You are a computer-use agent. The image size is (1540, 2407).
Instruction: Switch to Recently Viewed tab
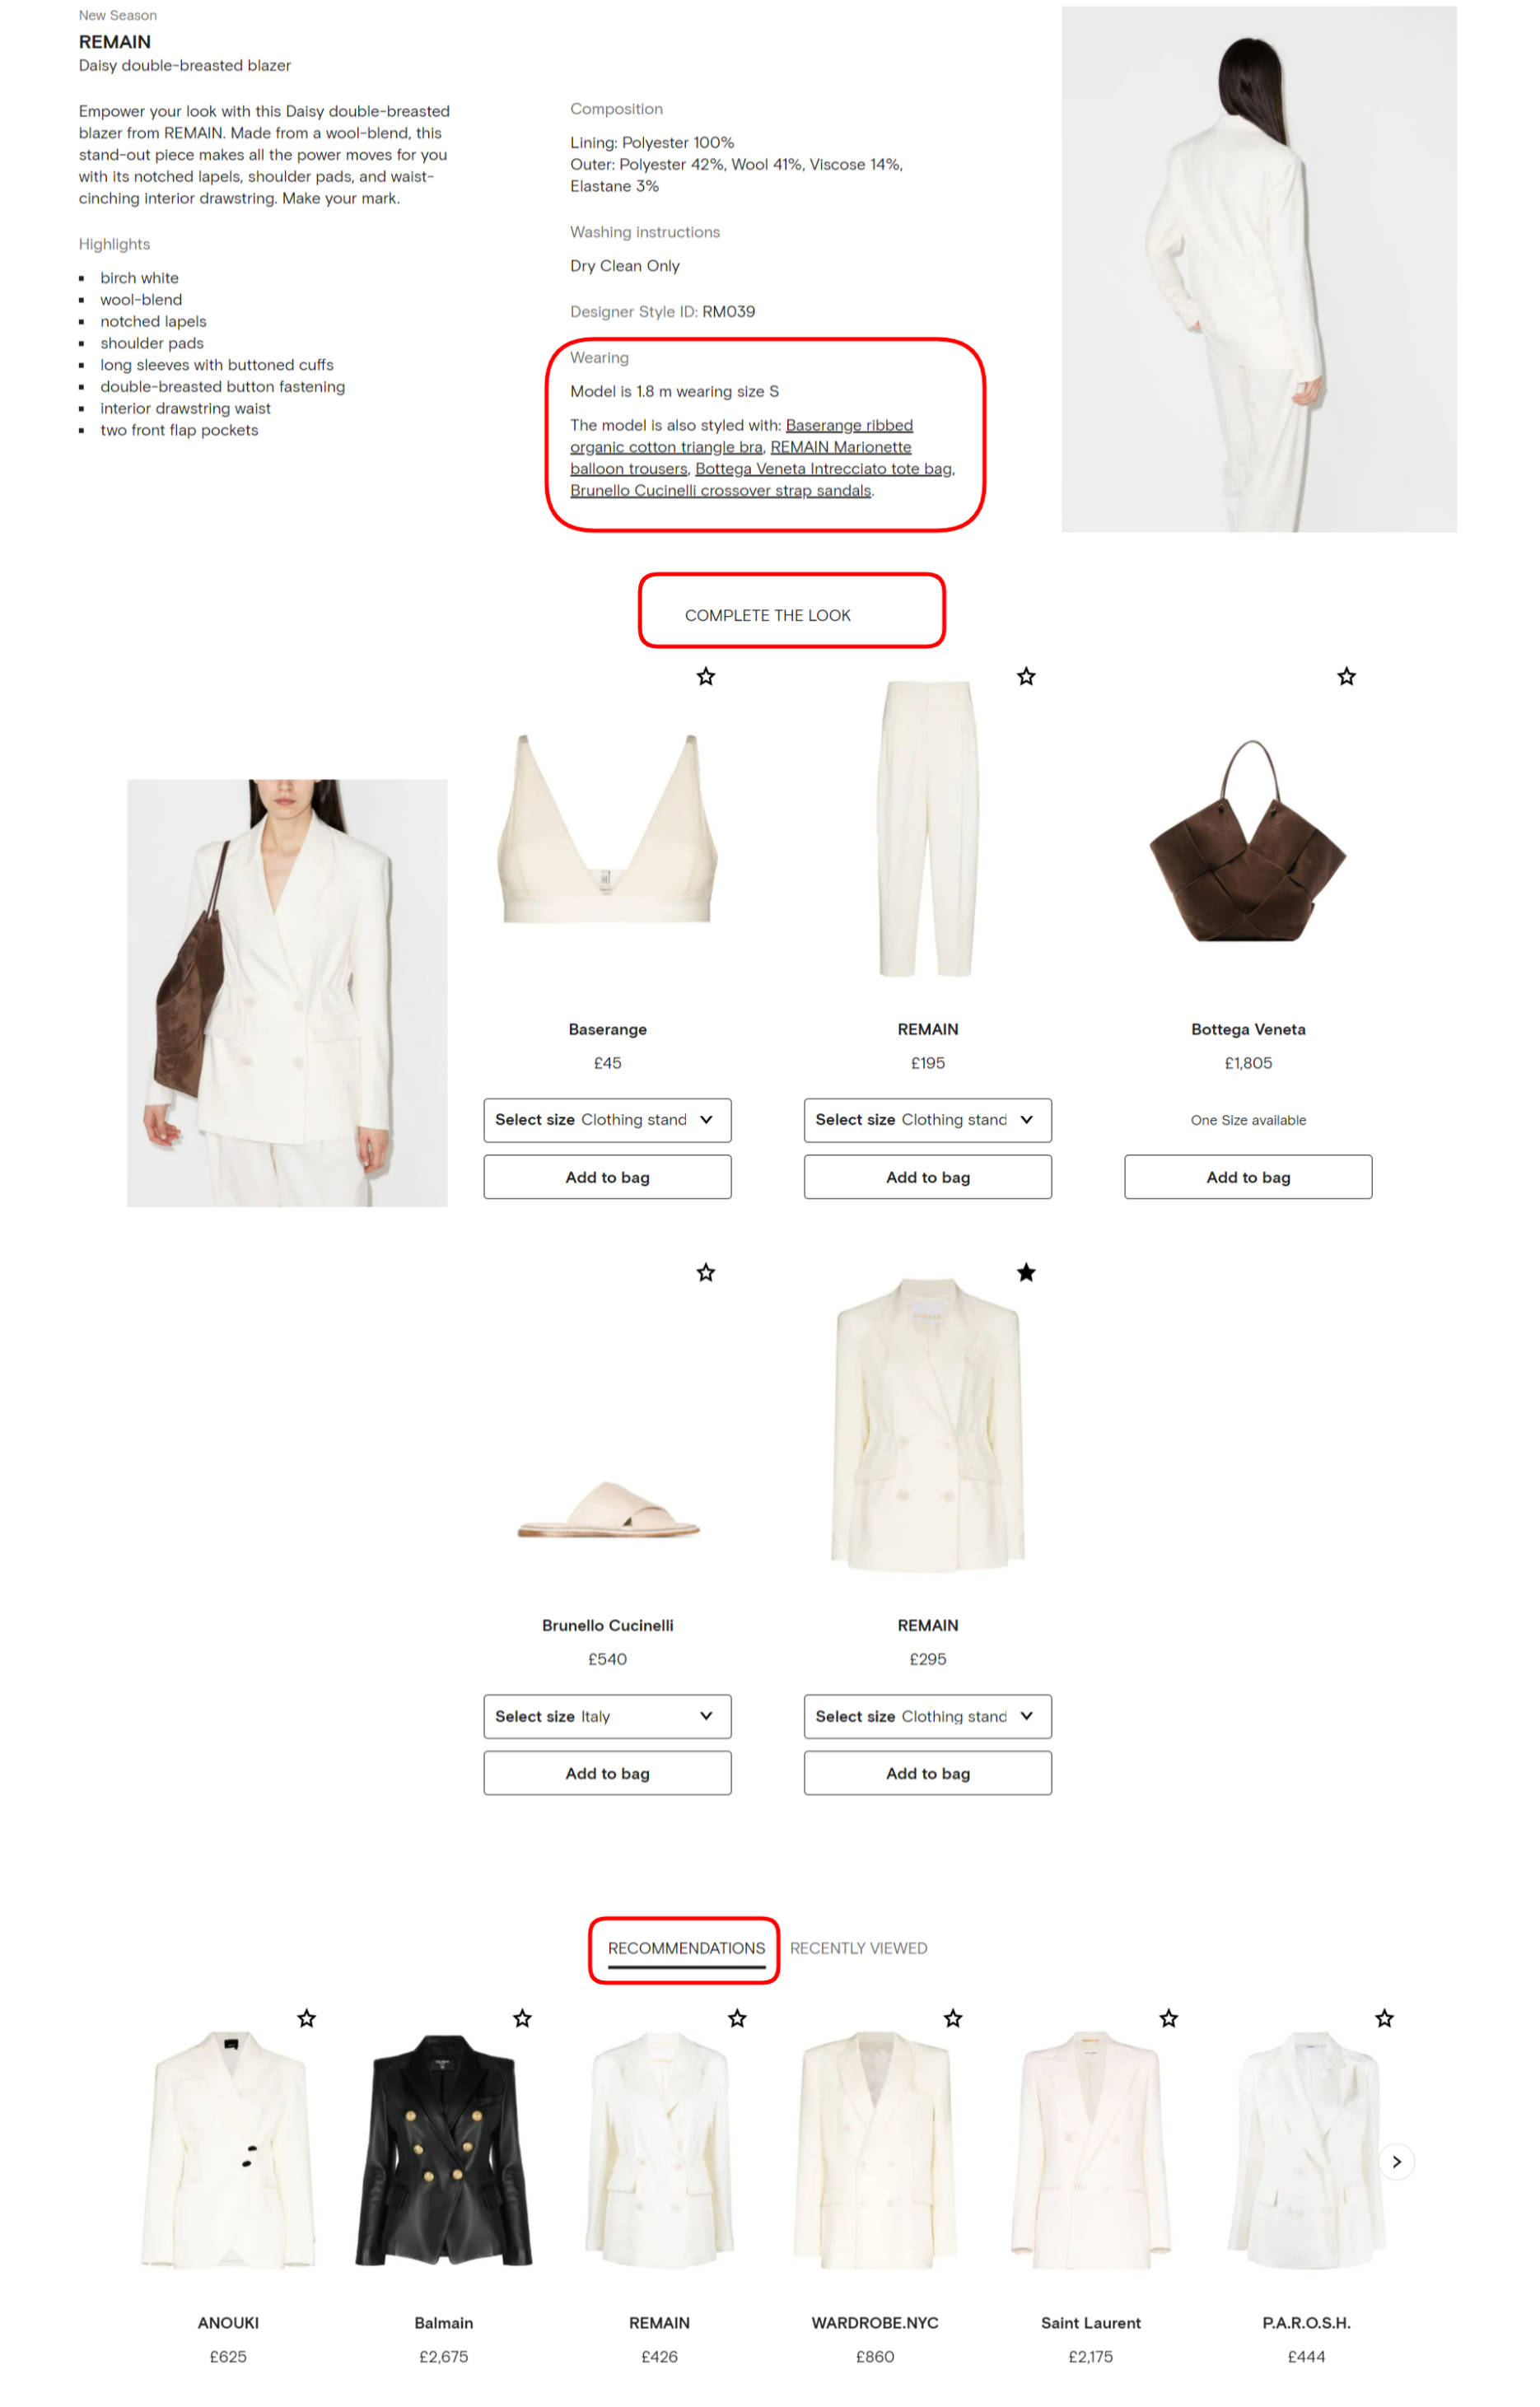click(858, 1948)
